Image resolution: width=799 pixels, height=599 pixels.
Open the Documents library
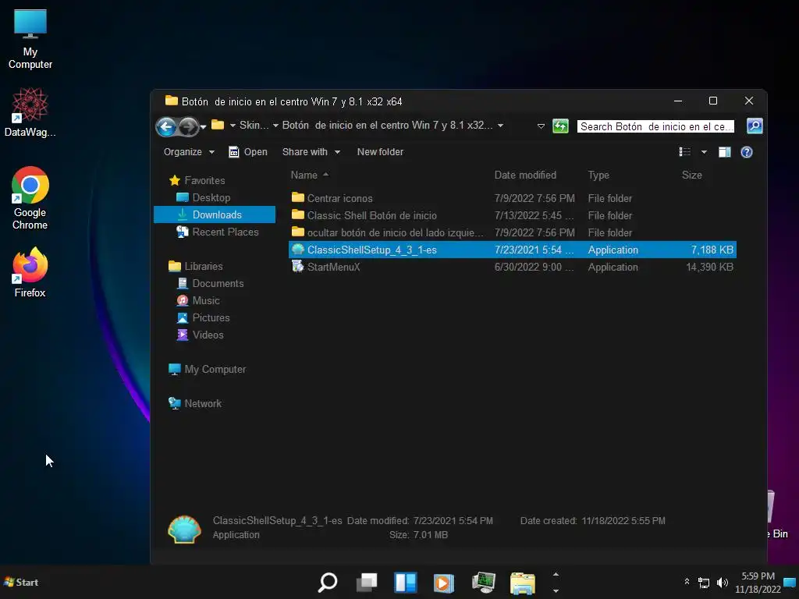210,283
